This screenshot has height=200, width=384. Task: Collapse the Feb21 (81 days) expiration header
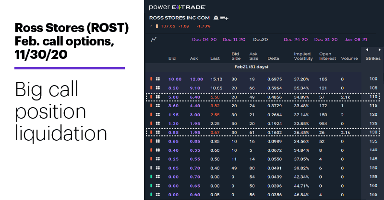click(251, 67)
